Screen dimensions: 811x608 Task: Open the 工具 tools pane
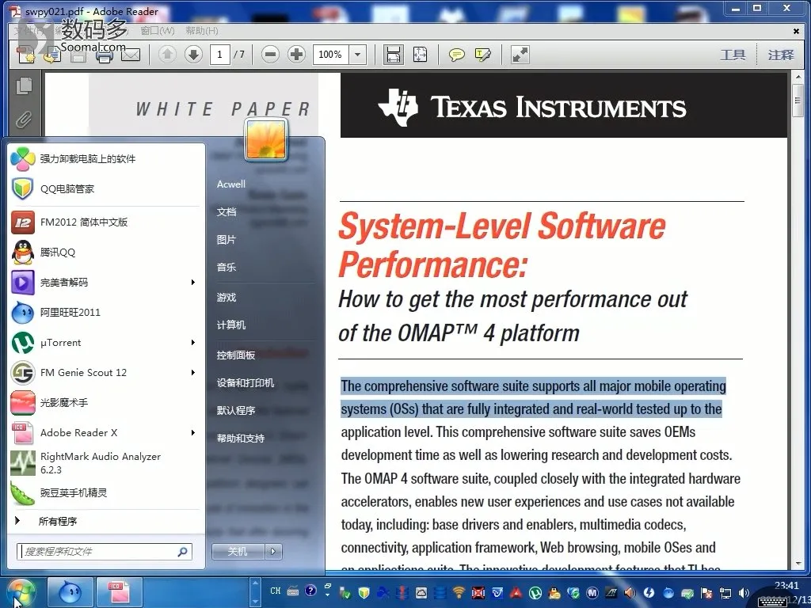click(733, 55)
